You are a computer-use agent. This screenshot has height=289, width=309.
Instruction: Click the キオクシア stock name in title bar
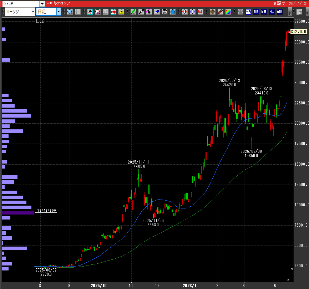pos(61,4)
